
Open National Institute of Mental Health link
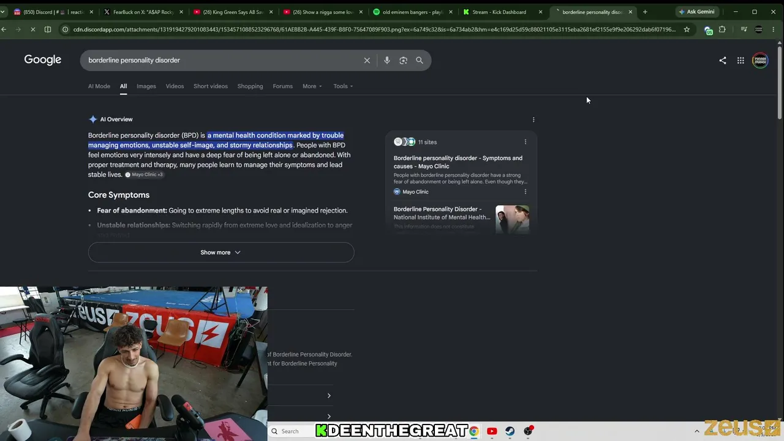(x=442, y=213)
